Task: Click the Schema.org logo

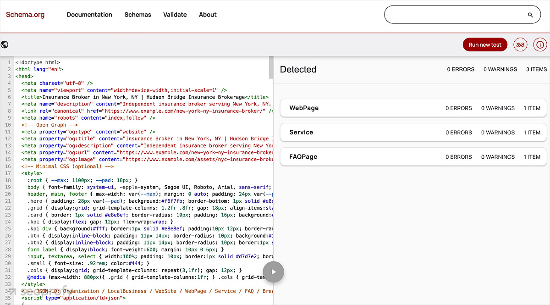Action: pyautogui.click(x=25, y=14)
